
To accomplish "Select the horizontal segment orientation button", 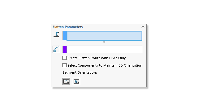I will (x=66, y=81).
